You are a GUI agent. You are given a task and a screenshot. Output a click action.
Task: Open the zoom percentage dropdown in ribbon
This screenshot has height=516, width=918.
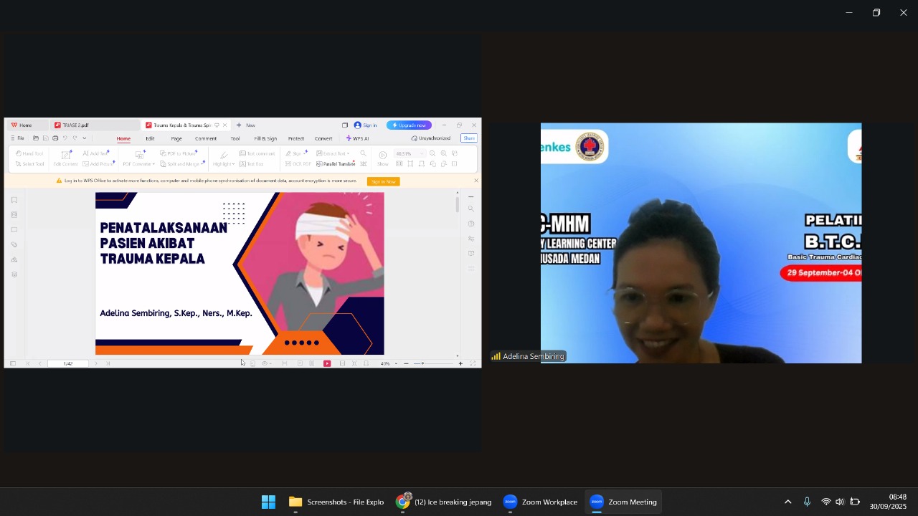[x=421, y=153]
